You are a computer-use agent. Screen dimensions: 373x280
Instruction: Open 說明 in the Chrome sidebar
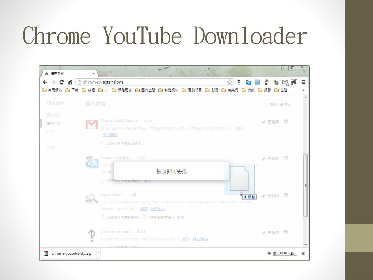click(50, 148)
